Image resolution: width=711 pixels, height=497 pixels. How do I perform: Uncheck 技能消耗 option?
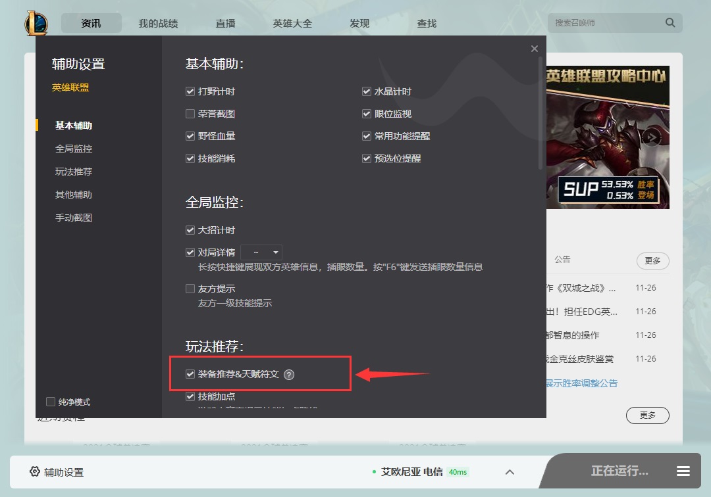tap(190, 158)
